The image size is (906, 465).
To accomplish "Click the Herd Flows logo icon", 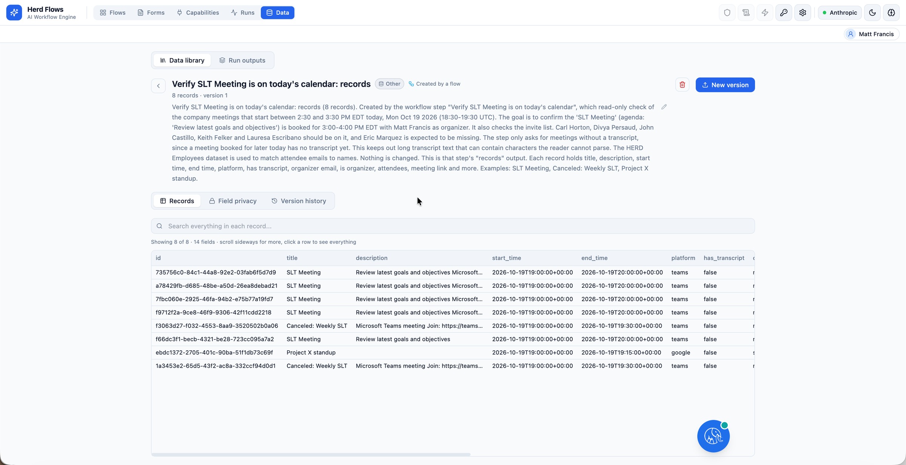I will click(14, 12).
